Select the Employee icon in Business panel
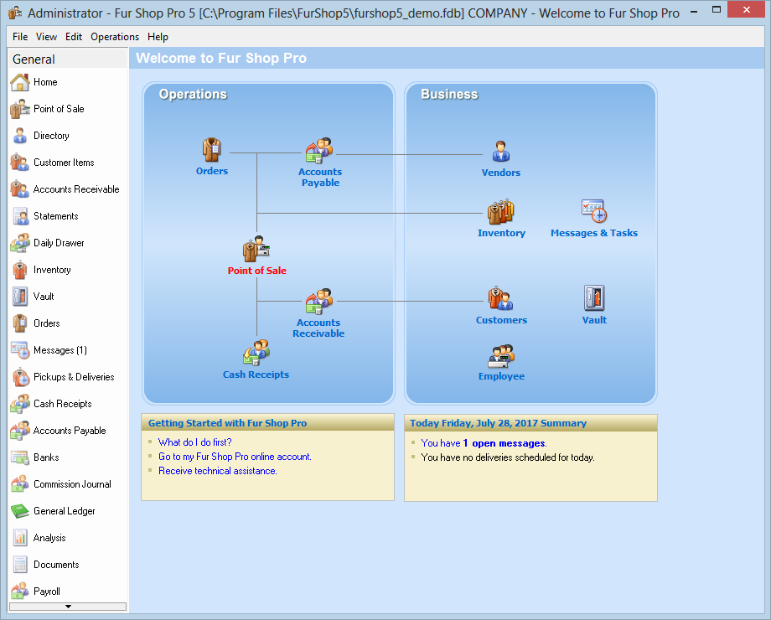Viewport: 771px width, 620px height. coord(501,356)
